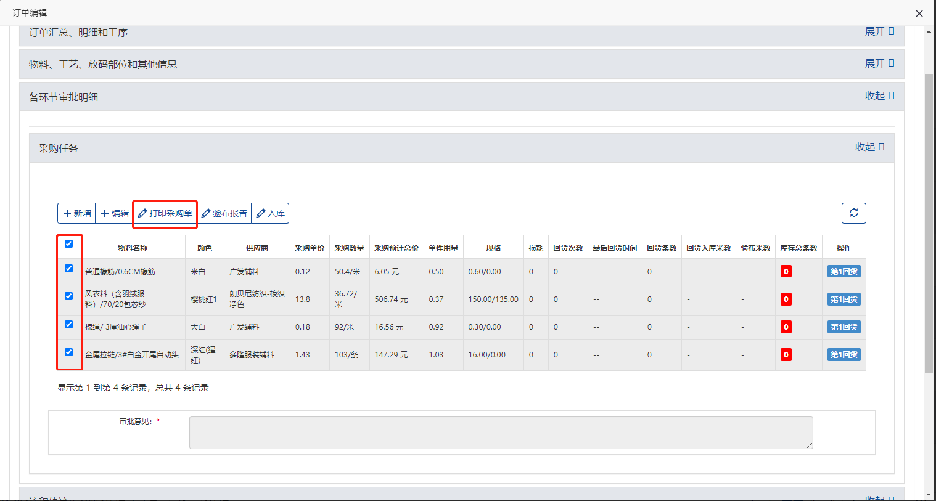
Task: Click 第1回货 for 棉绳 row
Action: click(x=844, y=327)
